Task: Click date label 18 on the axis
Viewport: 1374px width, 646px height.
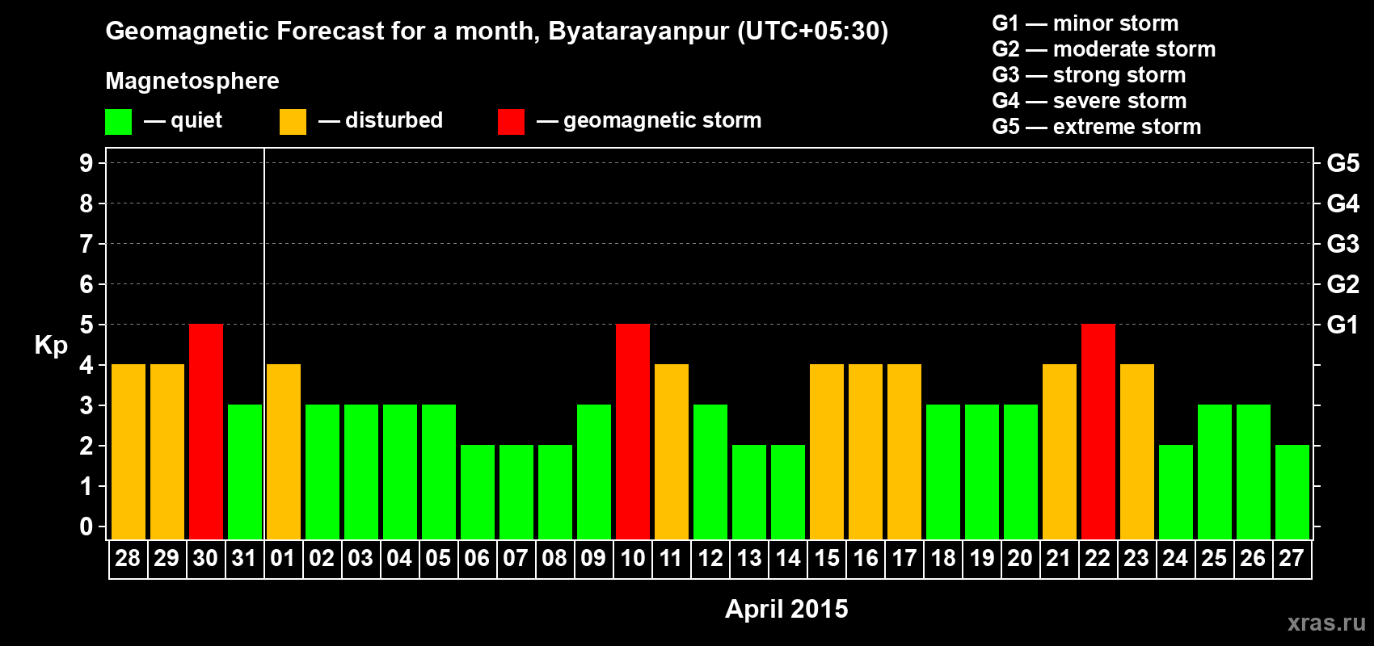Action: pyautogui.click(x=943, y=559)
